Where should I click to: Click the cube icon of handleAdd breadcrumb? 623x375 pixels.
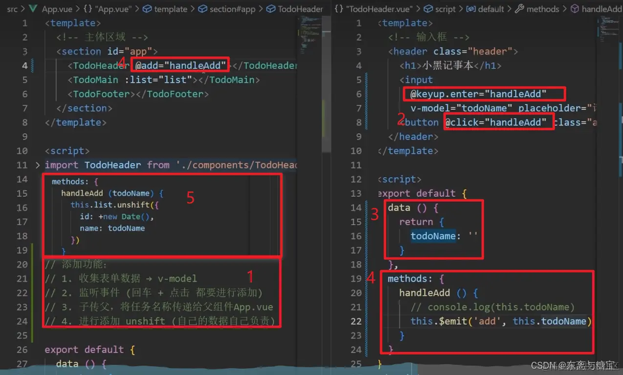(575, 9)
